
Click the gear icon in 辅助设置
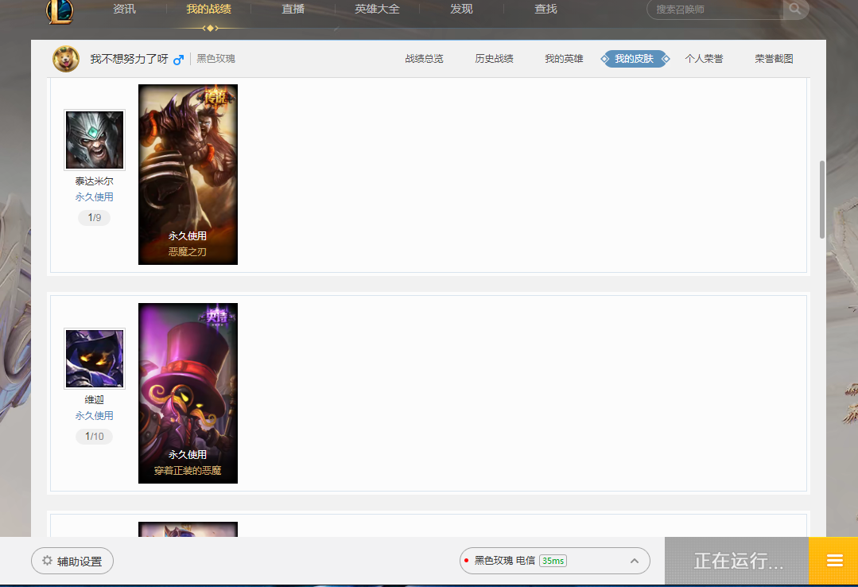coord(47,561)
